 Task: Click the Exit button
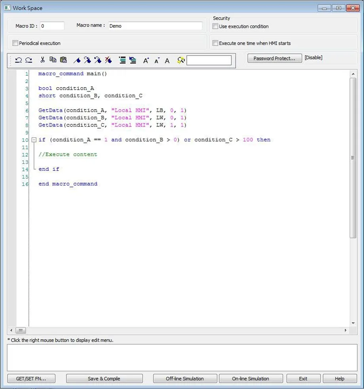[x=303, y=379]
